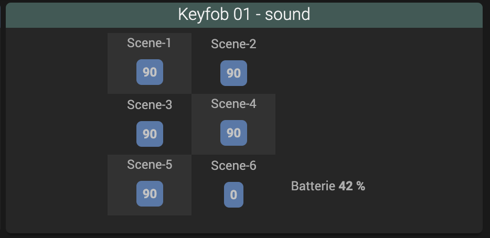Click the Batterie label
The image size is (490, 238).
pos(314,186)
